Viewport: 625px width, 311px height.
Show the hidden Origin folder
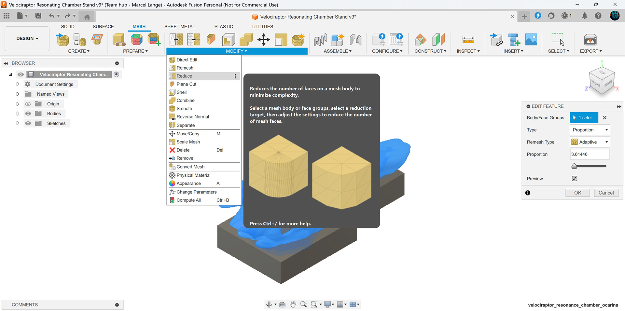[28, 104]
